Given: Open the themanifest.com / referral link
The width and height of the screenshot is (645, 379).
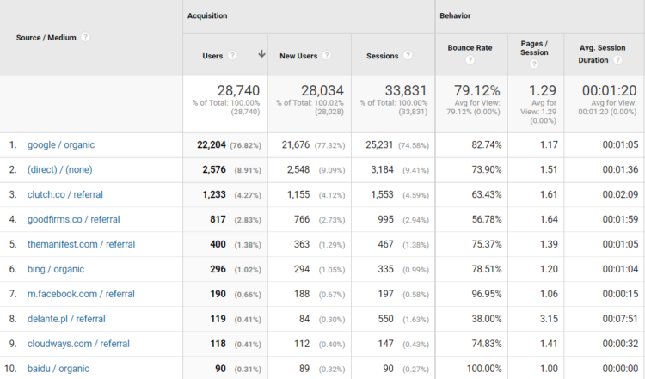Looking at the screenshot, I should click(x=81, y=244).
